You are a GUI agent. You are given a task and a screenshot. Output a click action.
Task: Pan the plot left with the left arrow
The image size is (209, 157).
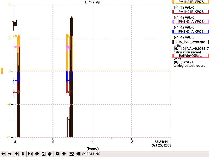3,154
